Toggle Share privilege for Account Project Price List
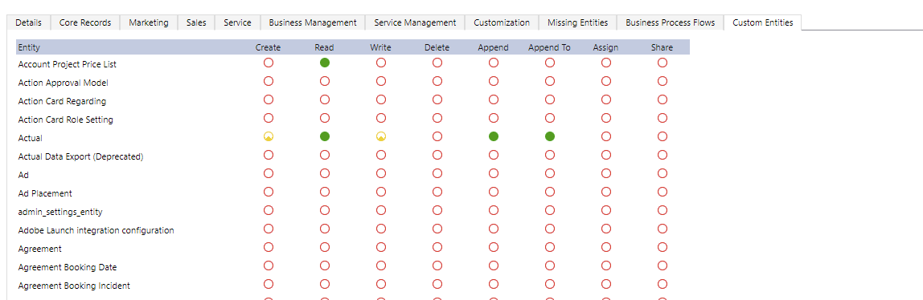923x300 pixels. [x=663, y=63]
